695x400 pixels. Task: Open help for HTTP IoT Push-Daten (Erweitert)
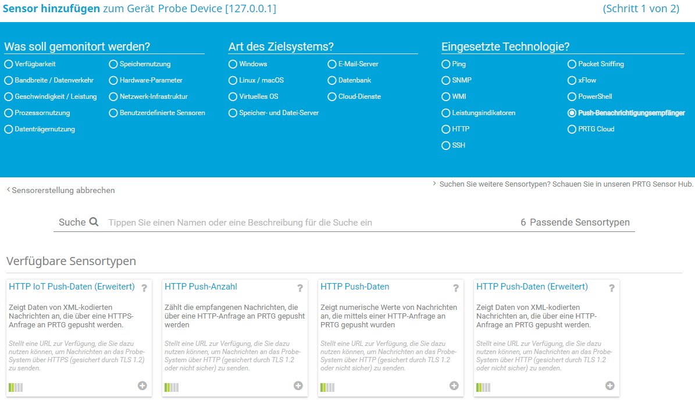pyautogui.click(x=144, y=288)
